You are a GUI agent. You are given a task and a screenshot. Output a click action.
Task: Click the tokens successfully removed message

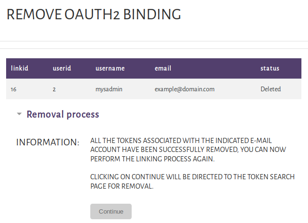[x=188, y=150]
